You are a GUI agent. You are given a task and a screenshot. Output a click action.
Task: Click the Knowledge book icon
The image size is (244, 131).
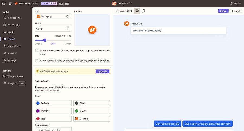coord(5,25)
